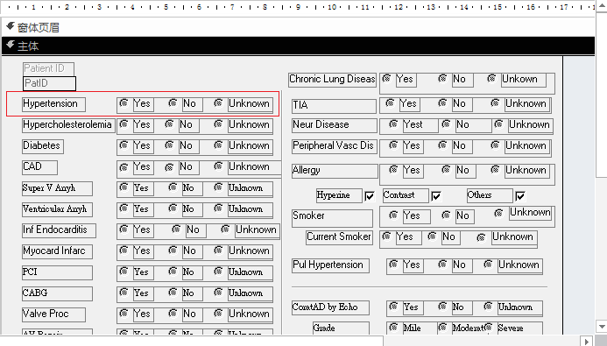Select the CABG label
Screen dimensions: 607x346
click(x=57, y=293)
